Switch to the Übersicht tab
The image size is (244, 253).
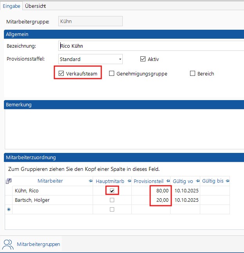pos(35,6)
